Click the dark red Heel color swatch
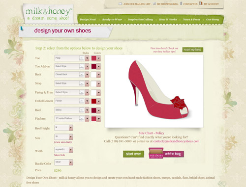 [94, 110]
